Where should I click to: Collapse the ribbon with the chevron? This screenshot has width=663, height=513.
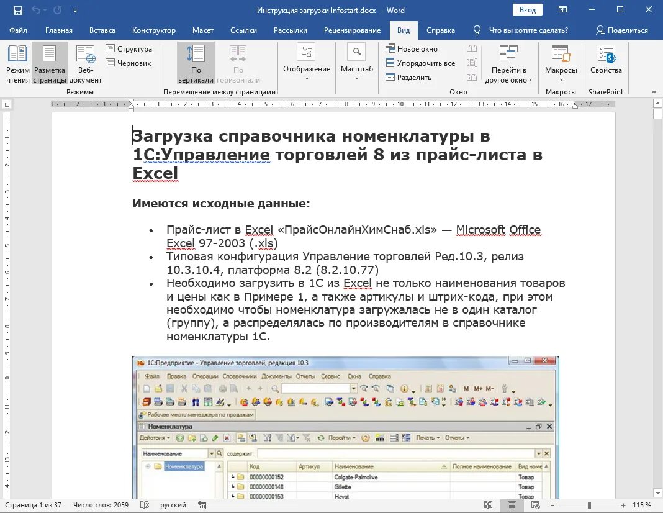654,92
